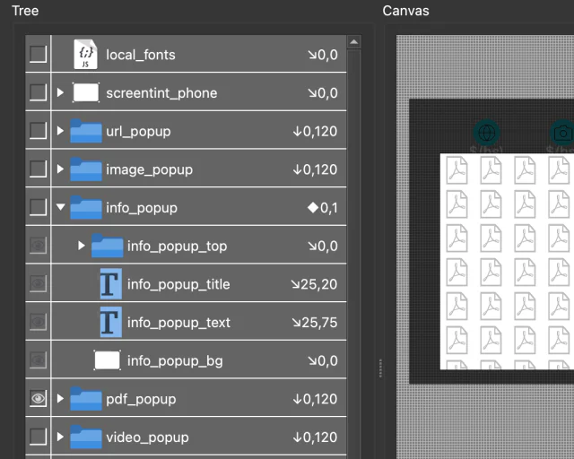Viewport: 574px width, 459px height.
Task: Select the info_popup_bg row label
Action: tap(175, 361)
